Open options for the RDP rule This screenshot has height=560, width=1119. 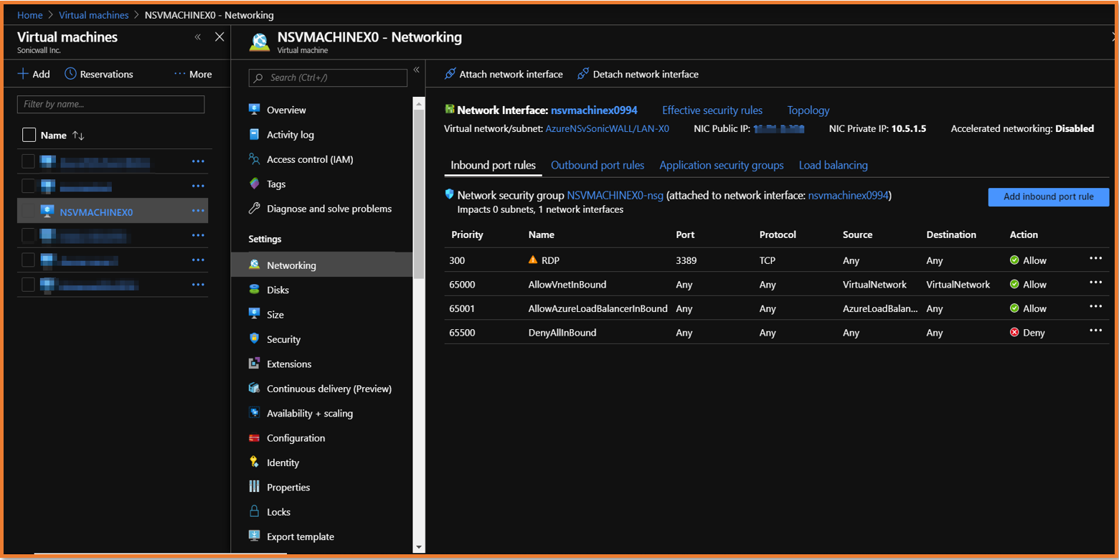pos(1095,259)
